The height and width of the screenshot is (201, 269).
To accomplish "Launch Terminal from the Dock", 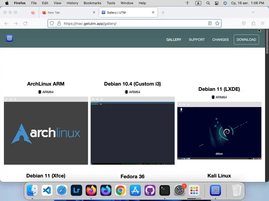I will tap(165, 190).
